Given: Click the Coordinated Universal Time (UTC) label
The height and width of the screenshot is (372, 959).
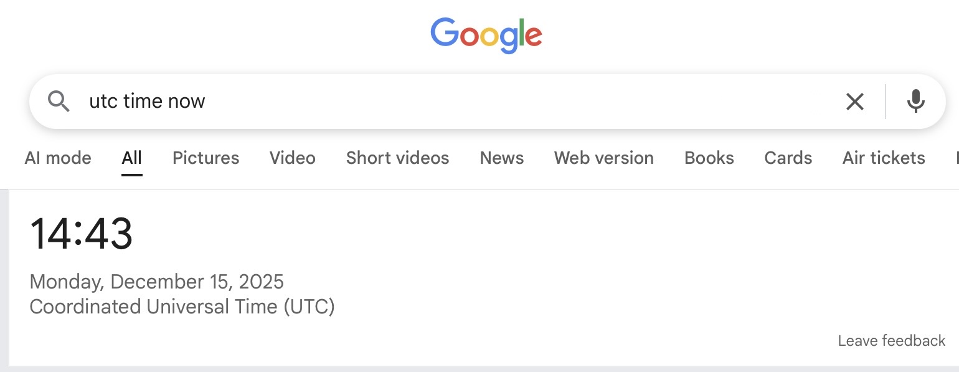Looking at the screenshot, I should [182, 307].
